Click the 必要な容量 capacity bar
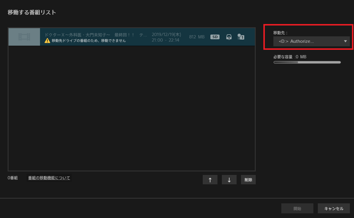354x218 pixels. point(307,62)
